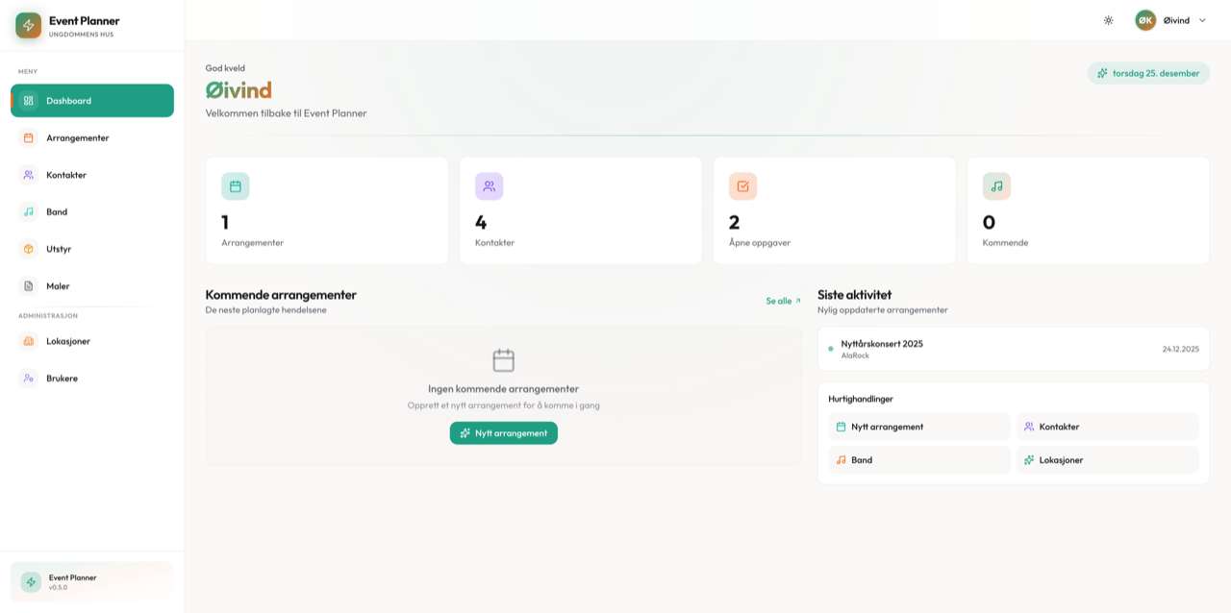Click the Nytt arrangement button
This screenshot has width=1231, height=613.
point(503,432)
